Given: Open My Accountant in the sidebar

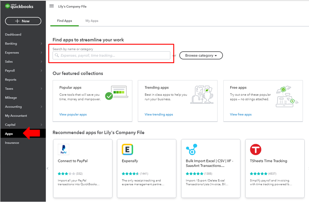Looking at the screenshot, I should click(16, 116).
